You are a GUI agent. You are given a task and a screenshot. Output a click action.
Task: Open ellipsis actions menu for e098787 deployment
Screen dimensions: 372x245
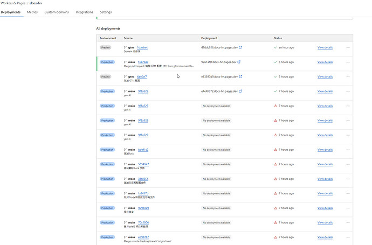point(348,237)
